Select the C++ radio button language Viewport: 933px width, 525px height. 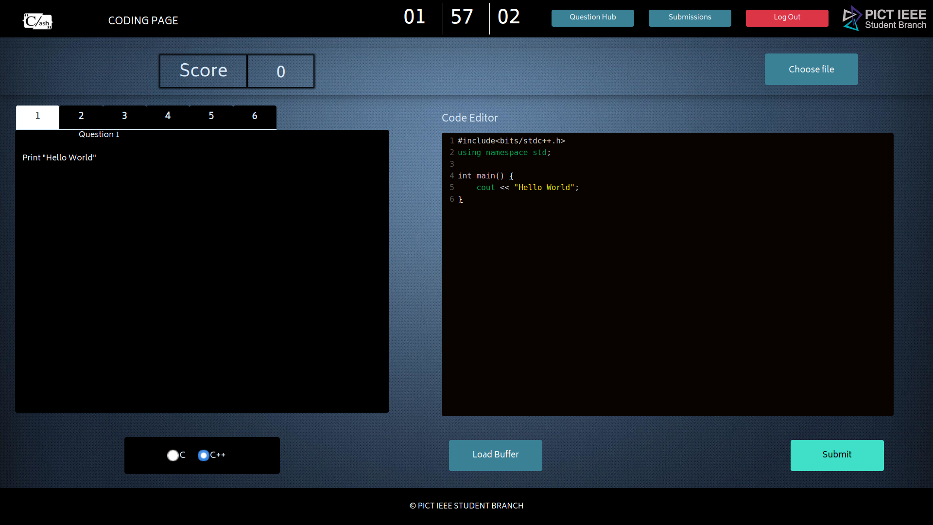(x=204, y=455)
